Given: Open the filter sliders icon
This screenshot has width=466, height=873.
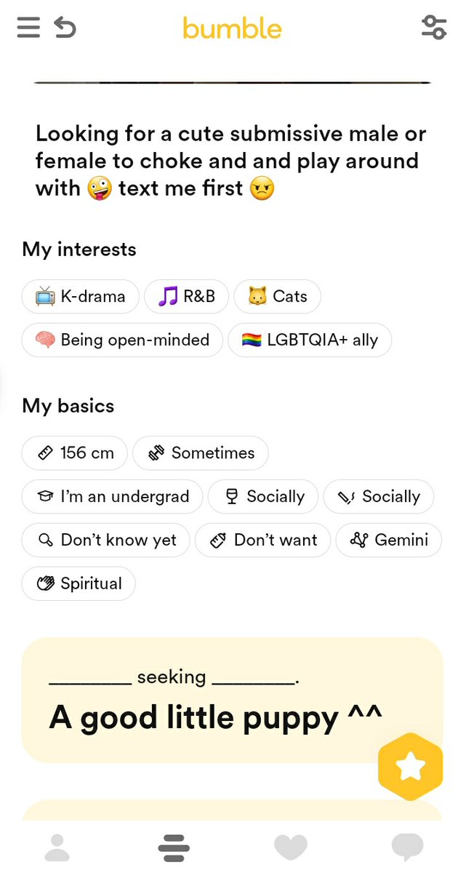Looking at the screenshot, I should point(433,28).
